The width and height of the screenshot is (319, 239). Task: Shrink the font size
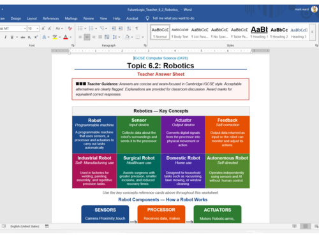coord(50,29)
